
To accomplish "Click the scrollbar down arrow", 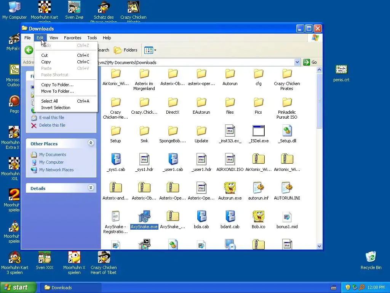I will point(320,246).
